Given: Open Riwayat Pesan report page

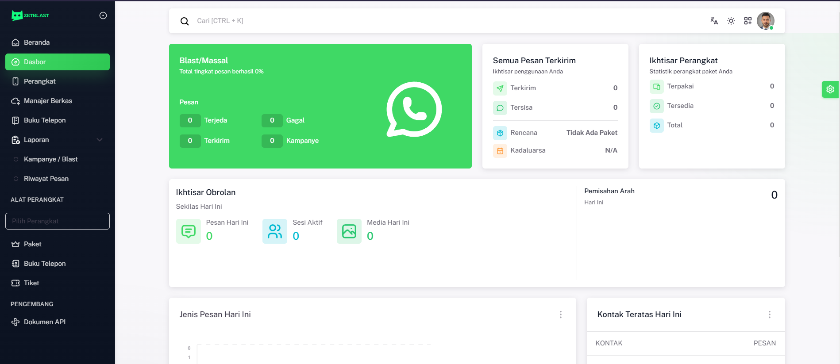Looking at the screenshot, I should tap(46, 179).
